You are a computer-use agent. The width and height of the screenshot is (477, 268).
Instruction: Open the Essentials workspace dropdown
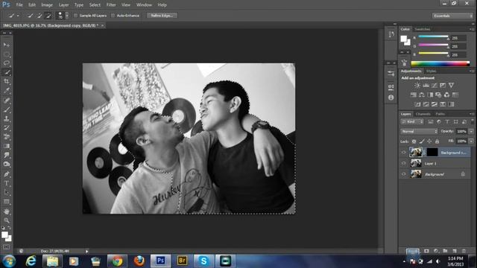452,16
